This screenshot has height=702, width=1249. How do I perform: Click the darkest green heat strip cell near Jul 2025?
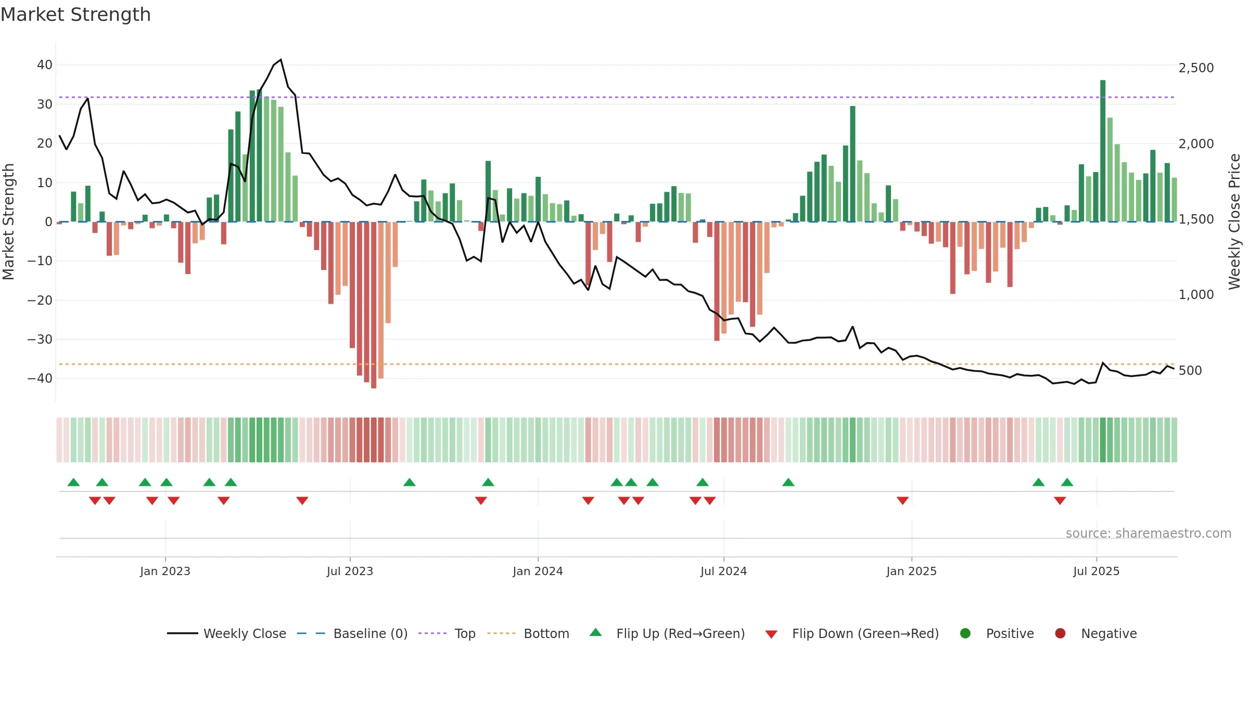tap(1103, 440)
